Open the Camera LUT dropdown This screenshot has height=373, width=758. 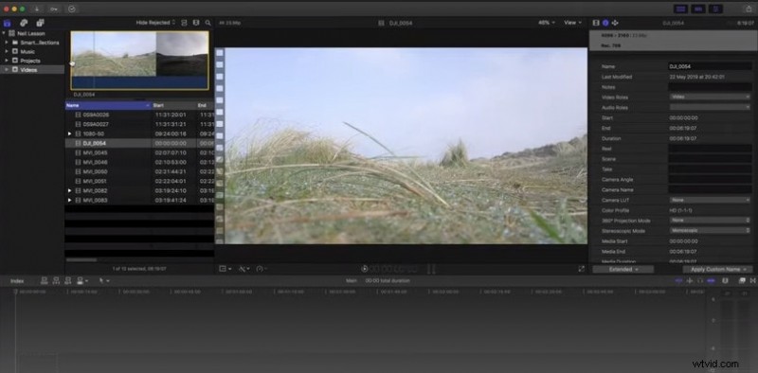pos(710,200)
